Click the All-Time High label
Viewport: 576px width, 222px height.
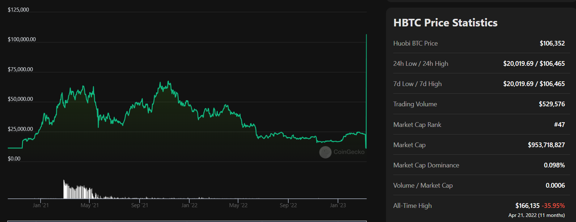click(x=412, y=206)
